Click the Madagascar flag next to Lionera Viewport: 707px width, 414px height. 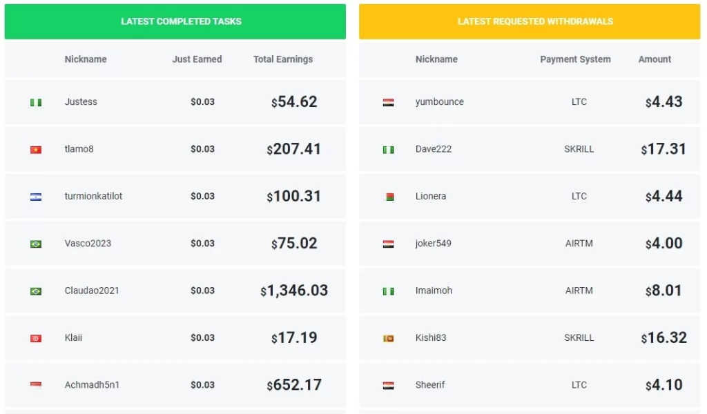pyautogui.click(x=388, y=197)
